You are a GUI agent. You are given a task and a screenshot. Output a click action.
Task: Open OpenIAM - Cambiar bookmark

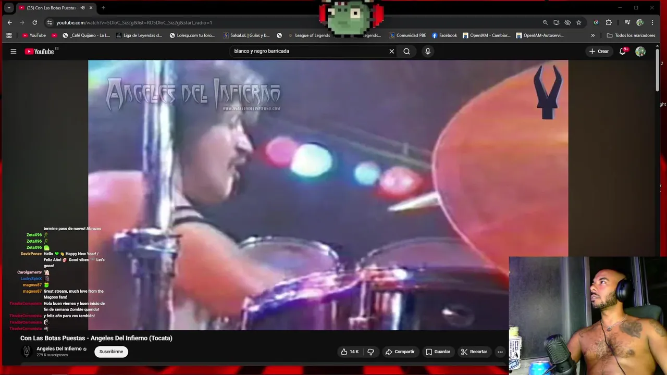coord(487,35)
